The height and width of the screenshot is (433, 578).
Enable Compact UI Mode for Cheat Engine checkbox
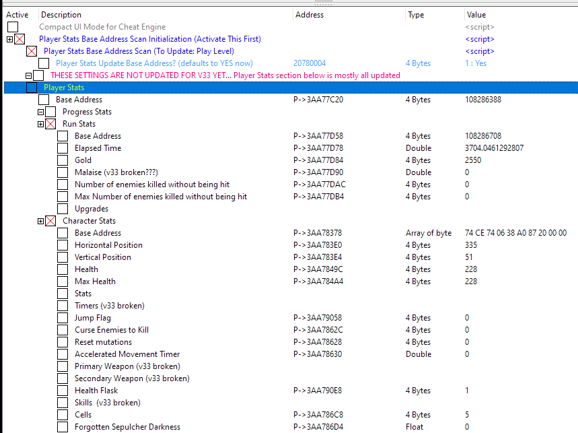coord(13,27)
